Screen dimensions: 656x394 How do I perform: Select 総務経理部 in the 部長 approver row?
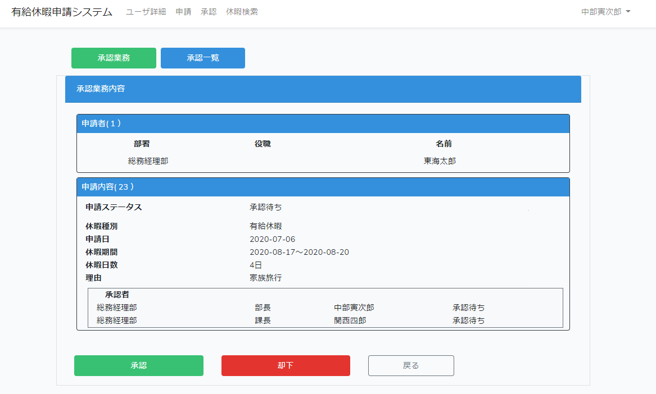(x=117, y=308)
